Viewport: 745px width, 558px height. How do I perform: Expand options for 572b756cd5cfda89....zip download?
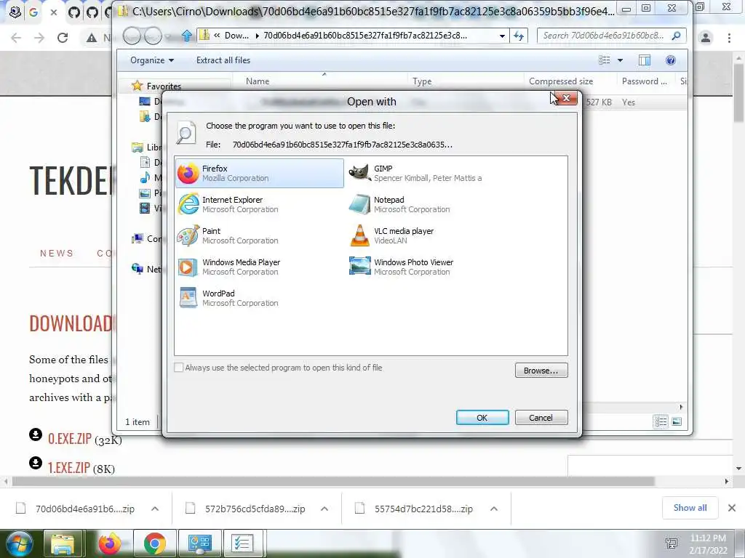click(324, 509)
